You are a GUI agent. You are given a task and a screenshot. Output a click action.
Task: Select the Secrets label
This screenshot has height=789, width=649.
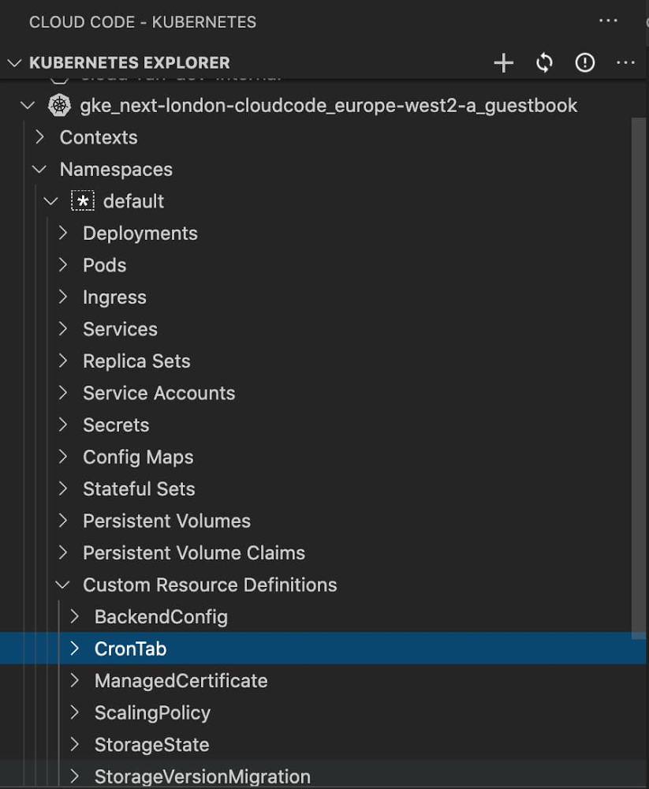(116, 425)
